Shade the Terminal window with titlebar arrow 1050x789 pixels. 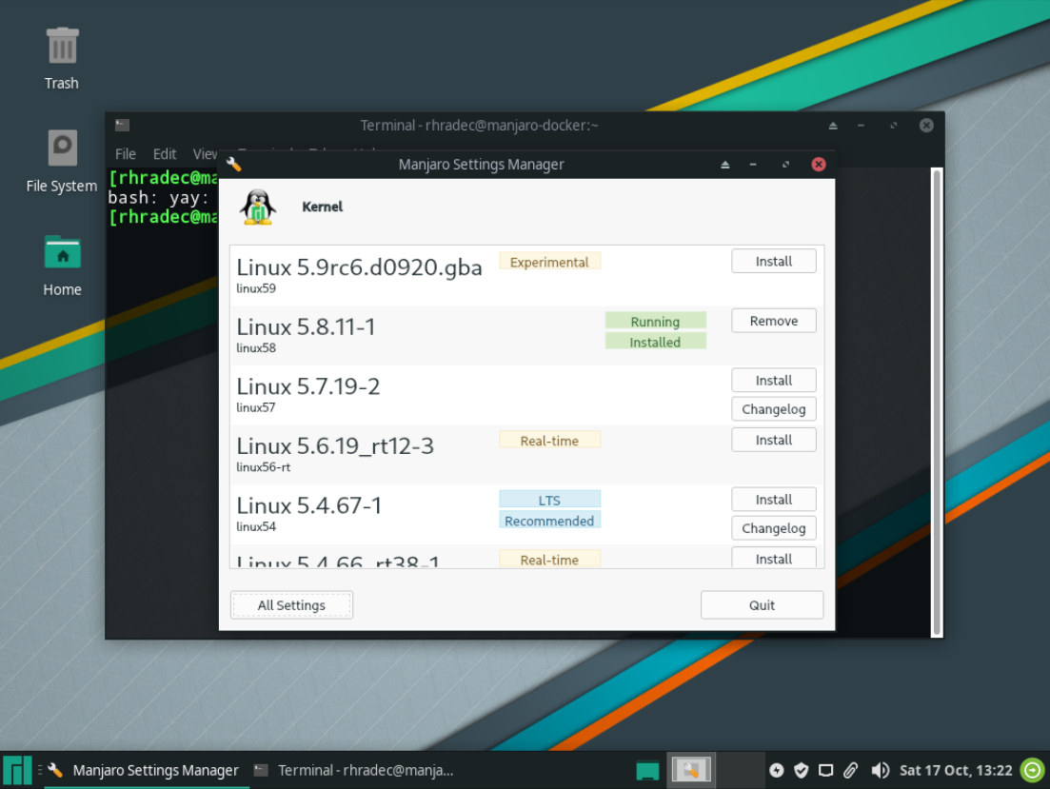833,126
